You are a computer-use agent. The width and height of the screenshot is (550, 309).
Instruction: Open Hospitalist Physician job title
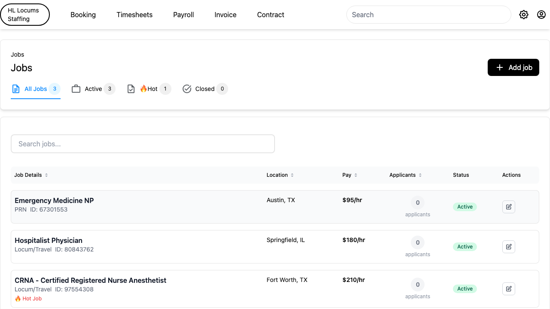coord(49,240)
